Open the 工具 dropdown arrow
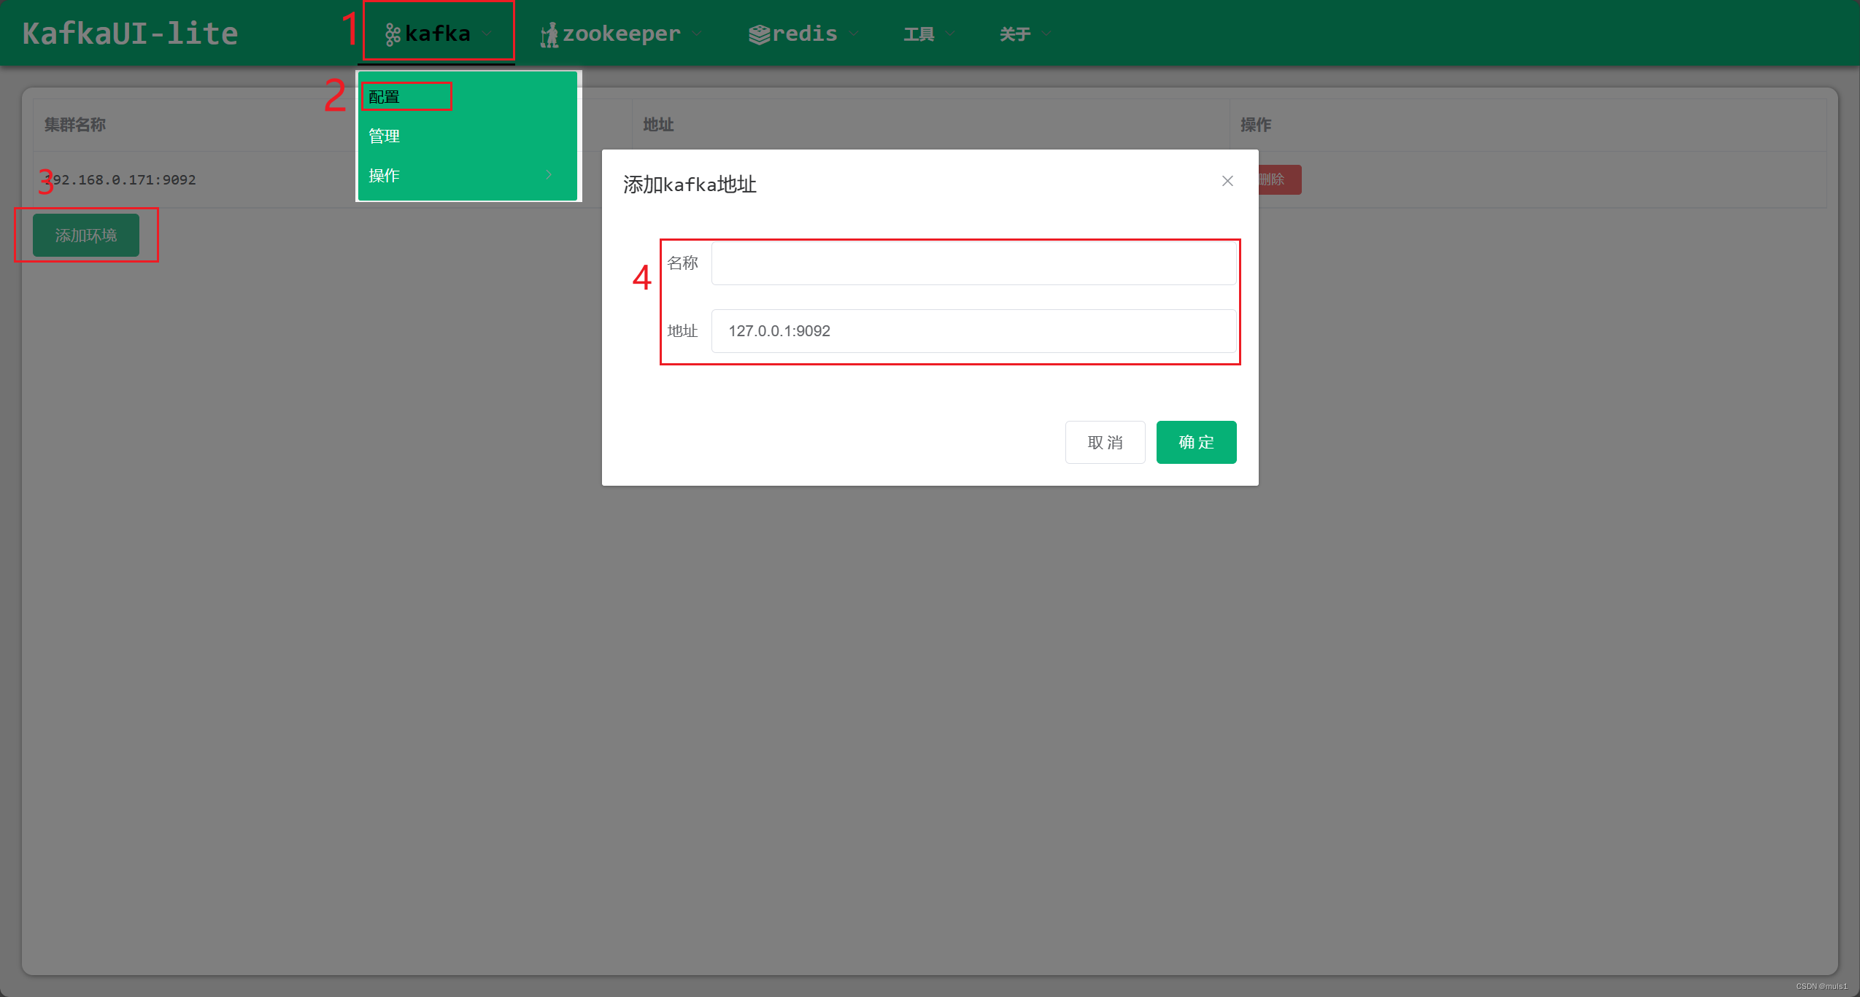 click(950, 34)
